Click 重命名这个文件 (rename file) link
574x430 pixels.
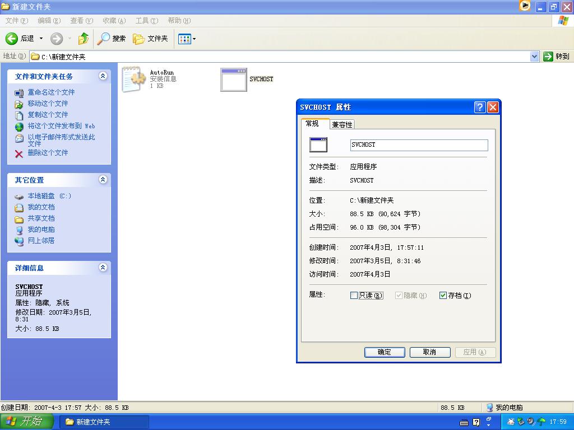51,92
